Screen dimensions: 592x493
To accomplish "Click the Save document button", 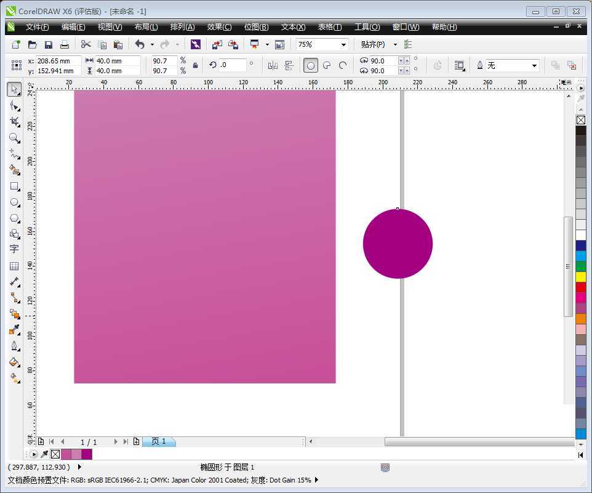I will 49,44.
